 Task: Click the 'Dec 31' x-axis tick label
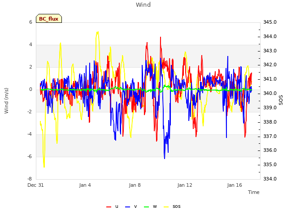pyautogui.click(x=35, y=185)
